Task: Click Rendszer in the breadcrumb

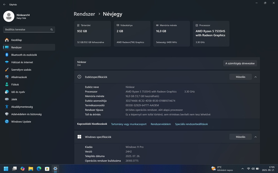Action: pos(84,14)
